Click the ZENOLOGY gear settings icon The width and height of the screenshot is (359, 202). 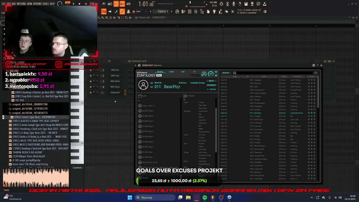tap(139, 65)
